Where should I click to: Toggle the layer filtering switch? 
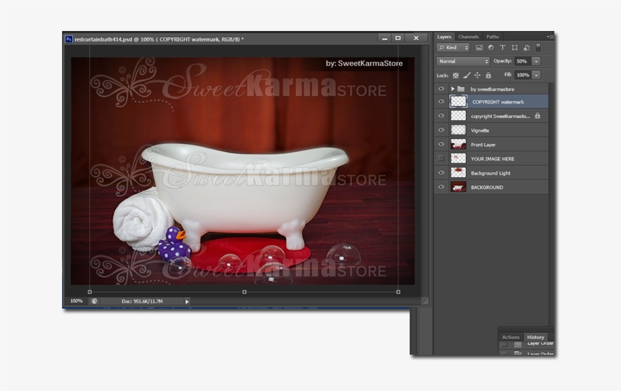coord(538,48)
